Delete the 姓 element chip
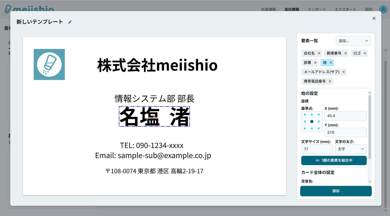The width and height of the screenshot is (390, 216). (331, 63)
